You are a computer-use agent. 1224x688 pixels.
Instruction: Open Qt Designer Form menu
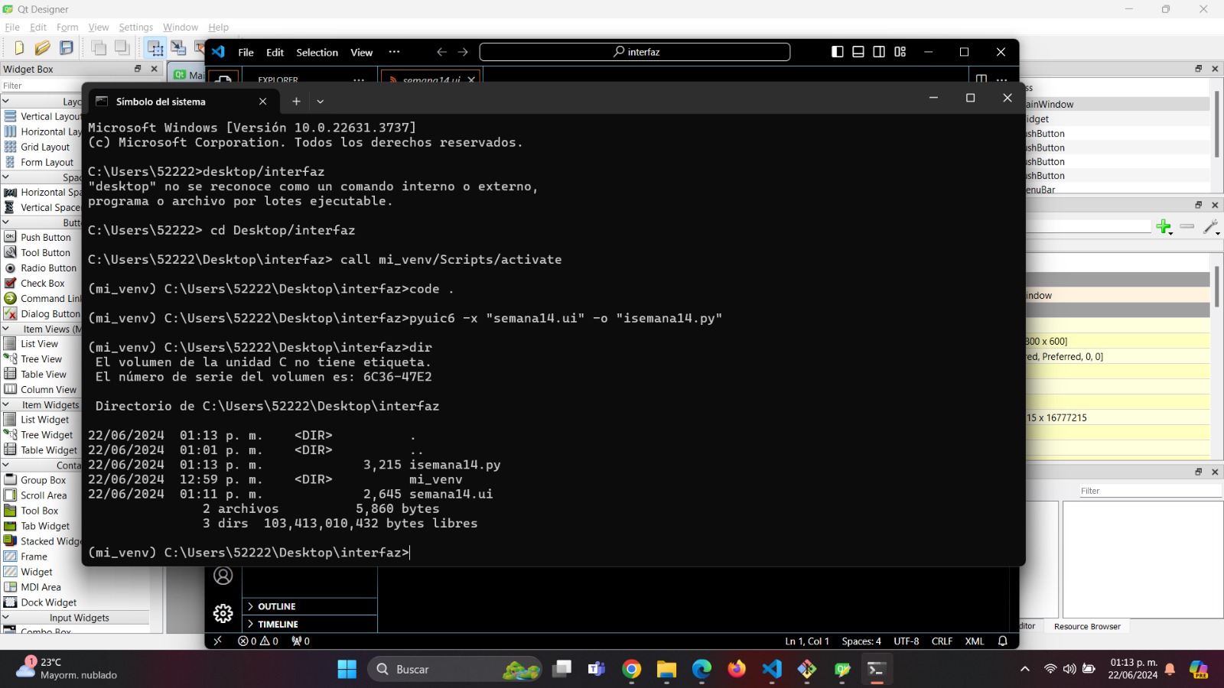click(x=67, y=27)
